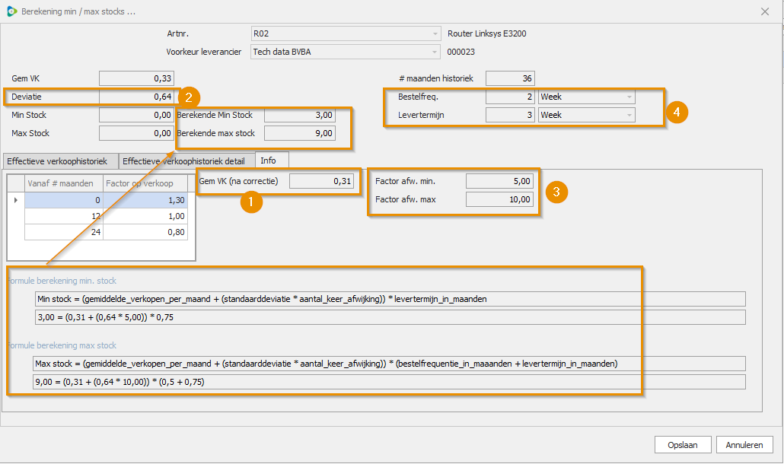Viewport: 784px width, 464px height.
Task: Click the Min Stock input field
Action: pyautogui.click(x=136, y=116)
